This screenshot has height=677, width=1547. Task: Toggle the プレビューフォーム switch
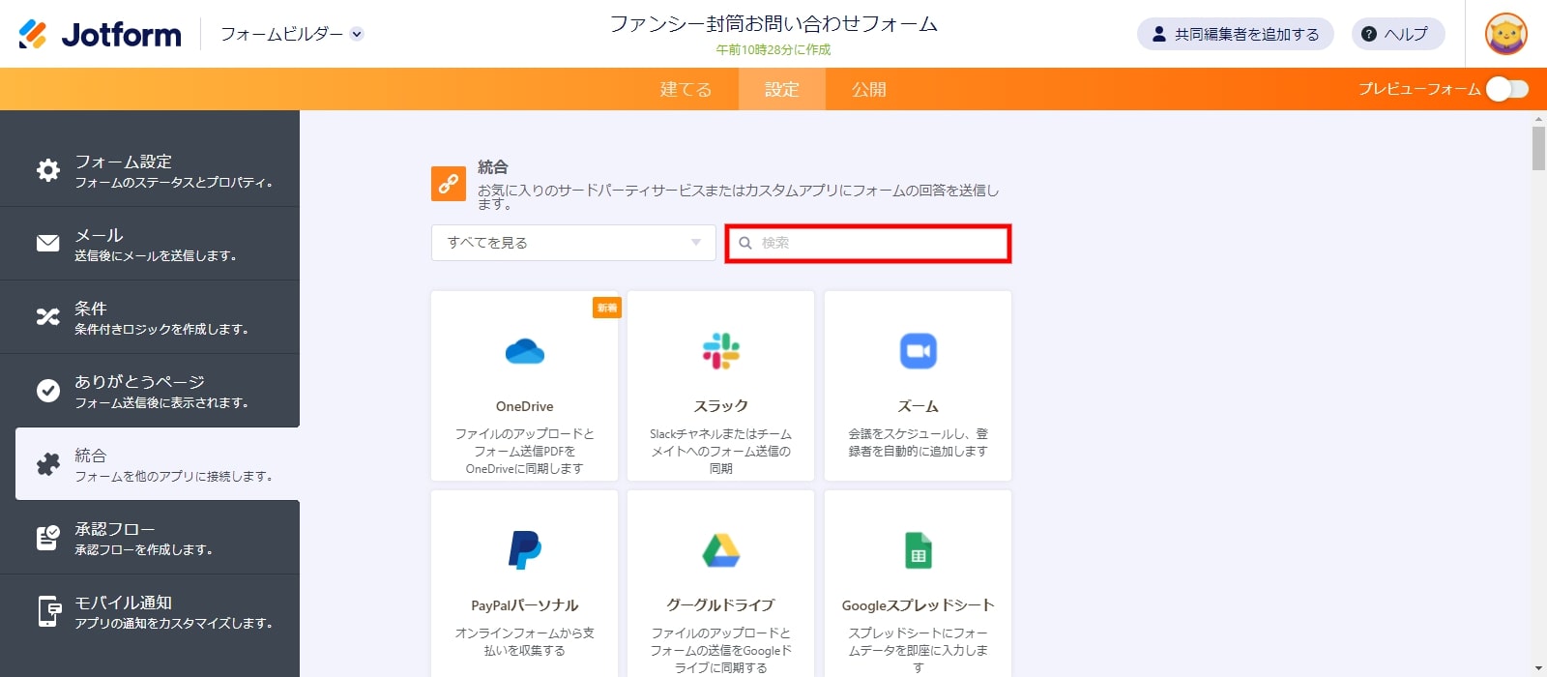[1506, 89]
